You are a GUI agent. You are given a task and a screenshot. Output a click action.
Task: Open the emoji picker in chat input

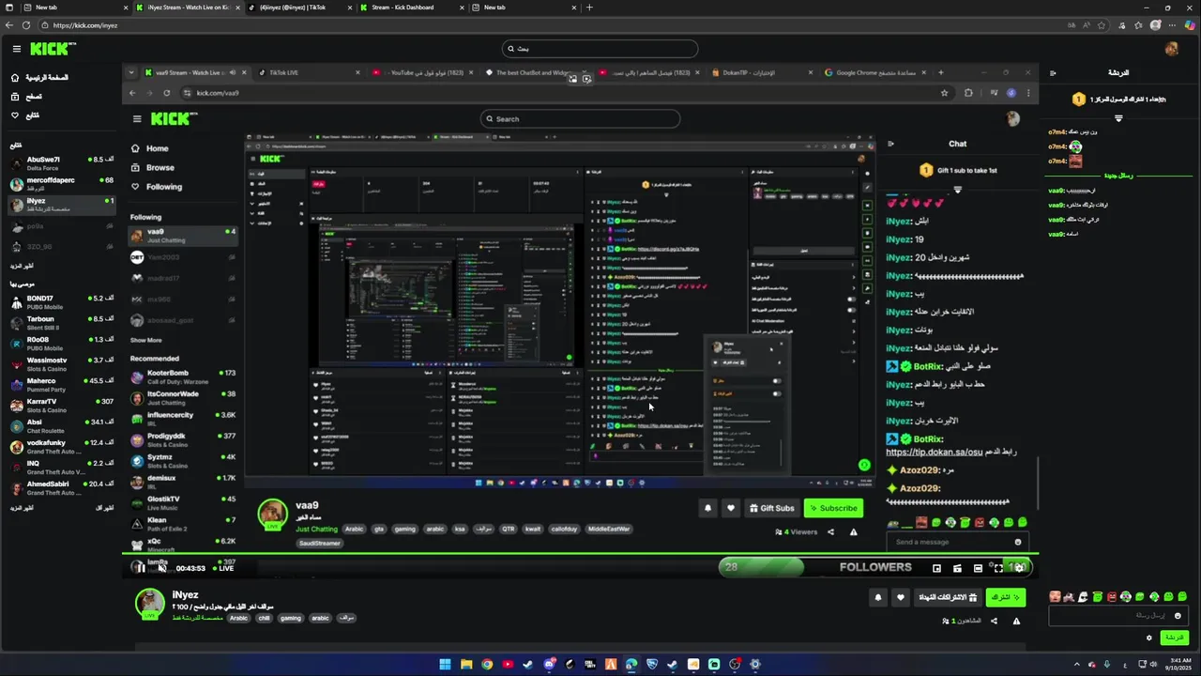tap(1178, 616)
